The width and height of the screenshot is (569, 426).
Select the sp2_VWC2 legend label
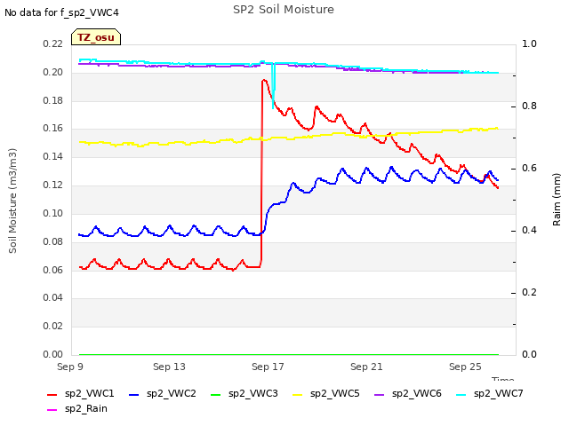click(172, 394)
